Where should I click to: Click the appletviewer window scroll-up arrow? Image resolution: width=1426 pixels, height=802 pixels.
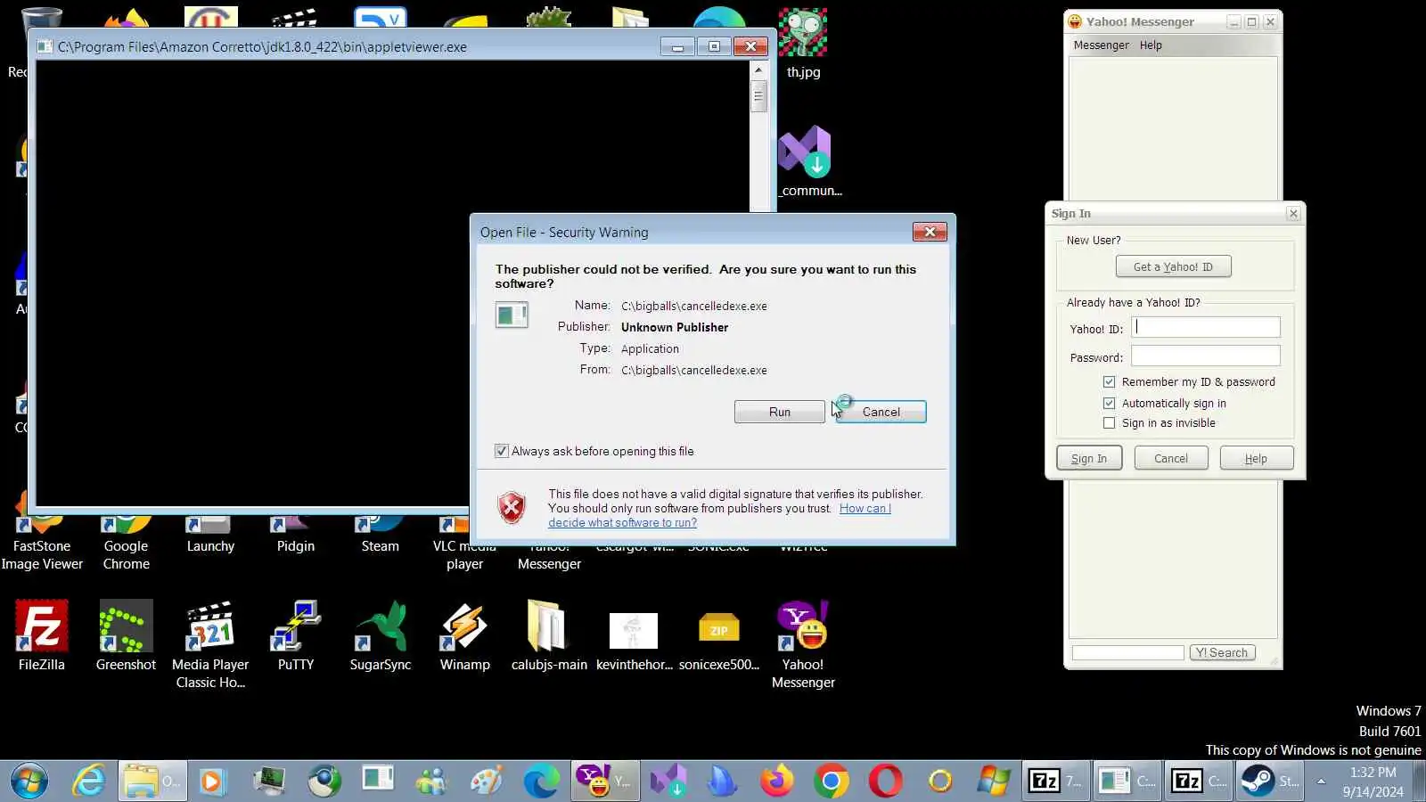click(x=758, y=69)
